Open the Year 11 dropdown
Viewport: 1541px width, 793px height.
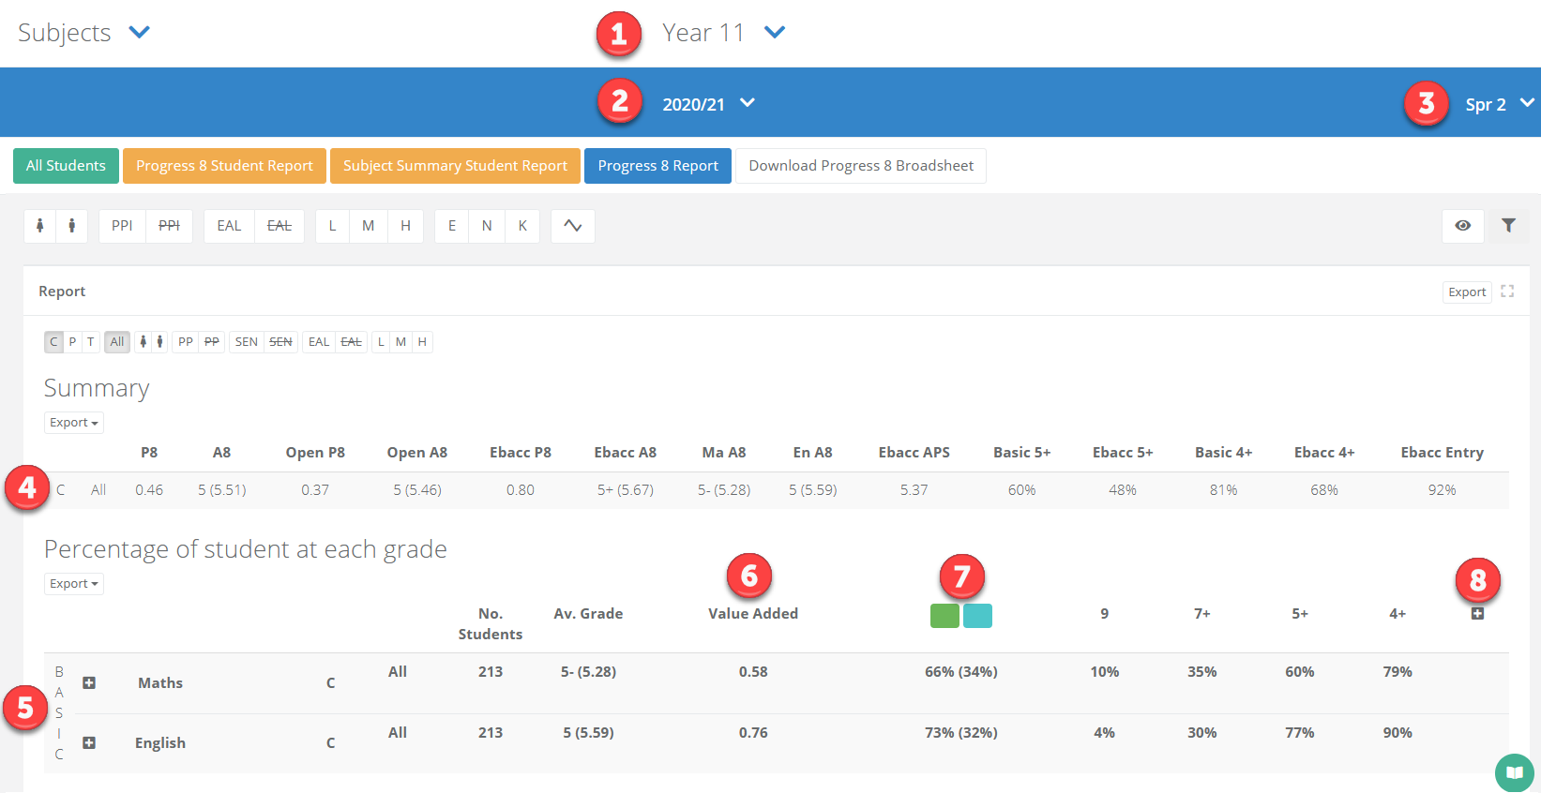tap(723, 33)
